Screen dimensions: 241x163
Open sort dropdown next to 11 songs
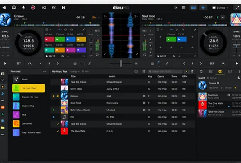point(74,71)
